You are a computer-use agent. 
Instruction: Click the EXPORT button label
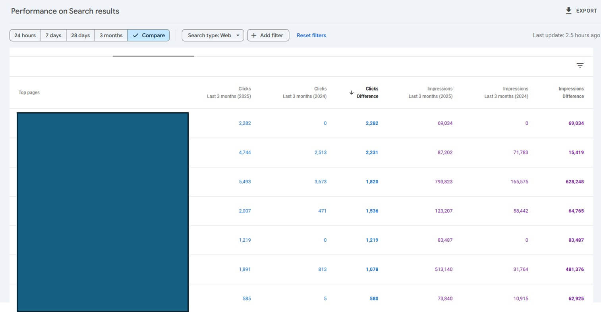tap(586, 11)
